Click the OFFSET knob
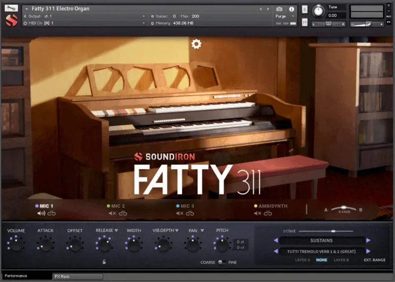The width and height of the screenshot is (395, 282). [75, 244]
